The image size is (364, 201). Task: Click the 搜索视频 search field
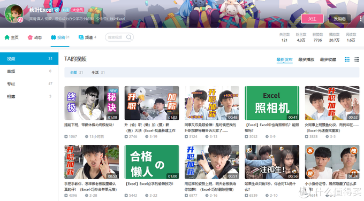pos(119,37)
